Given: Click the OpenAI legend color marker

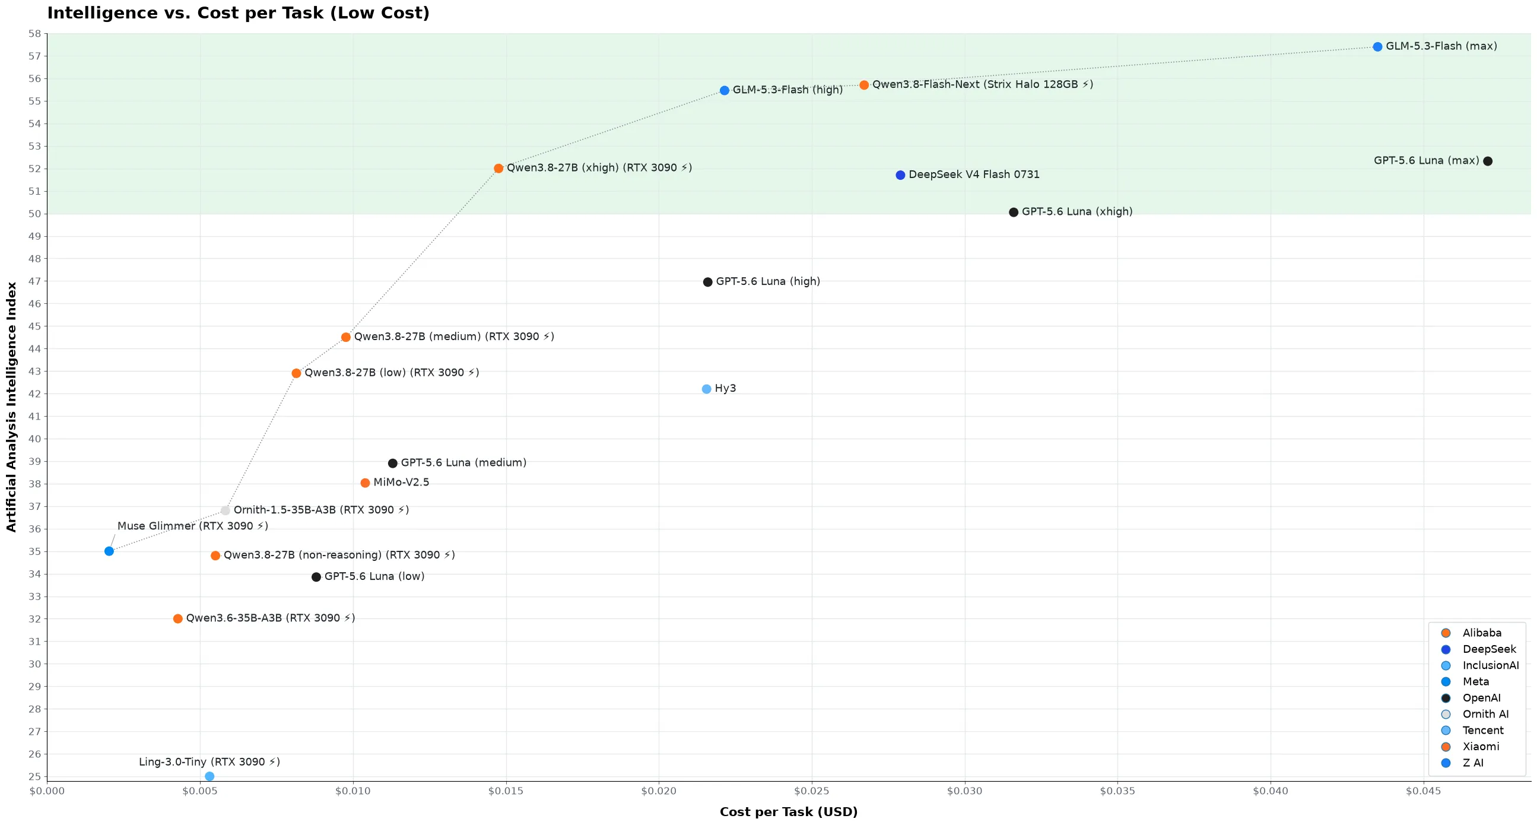Looking at the screenshot, I should click(1445, 698).
